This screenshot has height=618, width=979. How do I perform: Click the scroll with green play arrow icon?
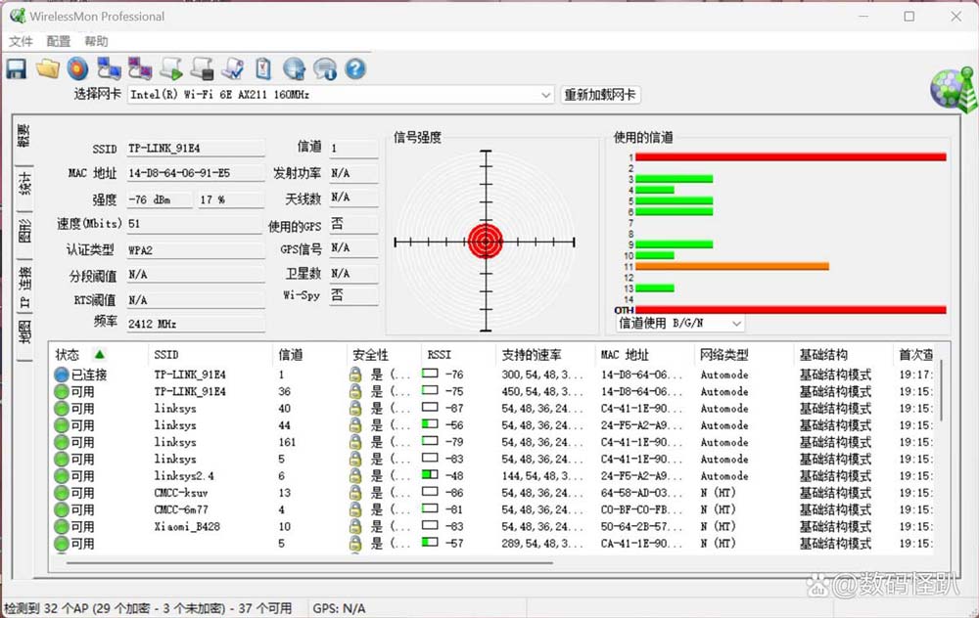[171, 68]
